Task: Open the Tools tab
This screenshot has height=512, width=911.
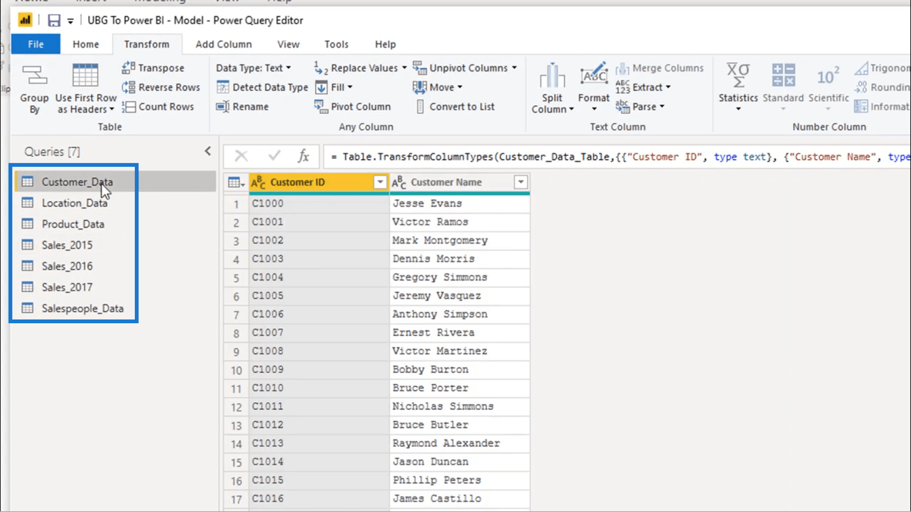Action: pos(337,44)
